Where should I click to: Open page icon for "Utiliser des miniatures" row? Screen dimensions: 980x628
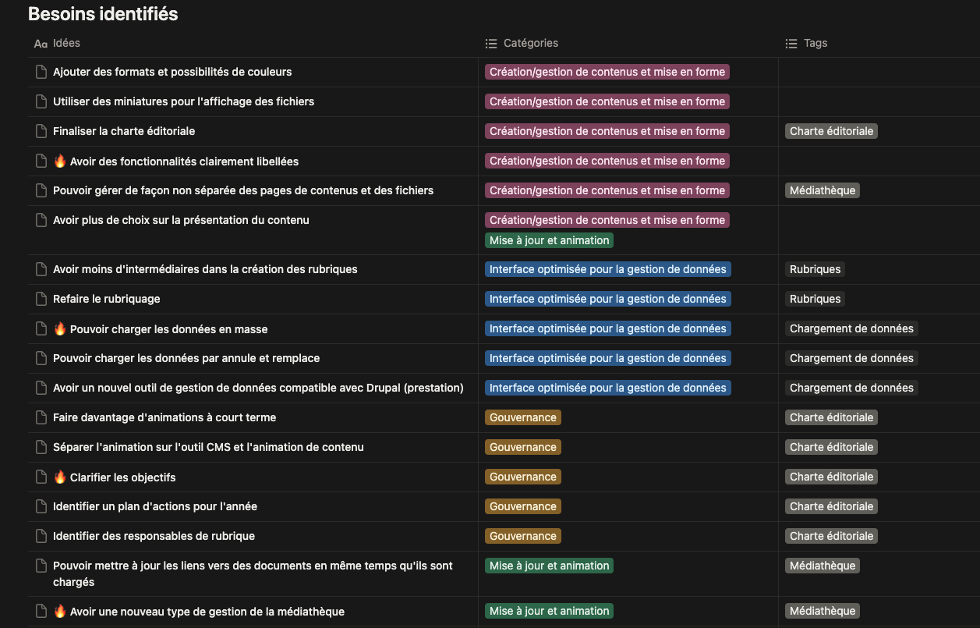[41, 101]
